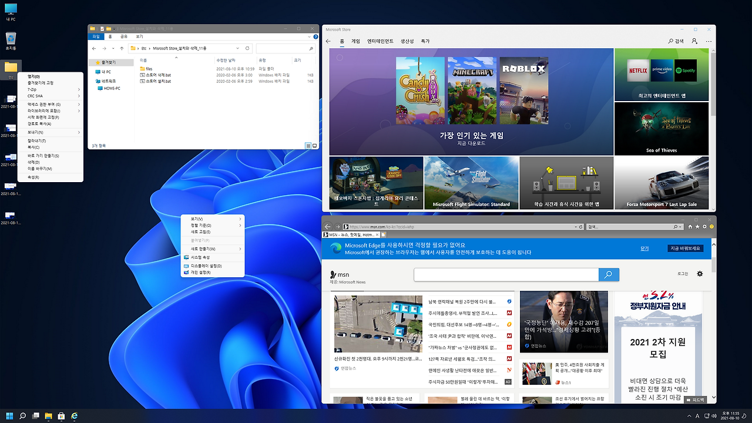Expand 7-Zip submenu in context menu
752x423 pixels.
click(x=51, y=89)
